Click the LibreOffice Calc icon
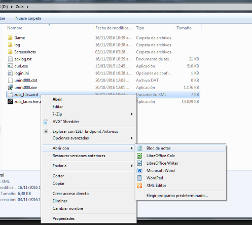The height and width of the screenshot is (225, 252). [x=139, y=156]
